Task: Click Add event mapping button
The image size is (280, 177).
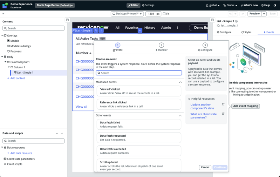Action: (246, 106)
